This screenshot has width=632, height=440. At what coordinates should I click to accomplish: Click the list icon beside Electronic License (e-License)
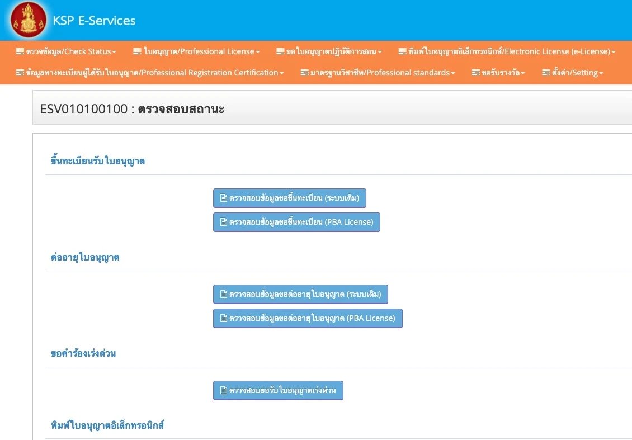pos(402,51)
